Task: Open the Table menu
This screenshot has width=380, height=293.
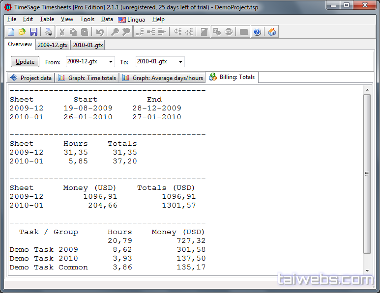Action: [x=47, y=19]
